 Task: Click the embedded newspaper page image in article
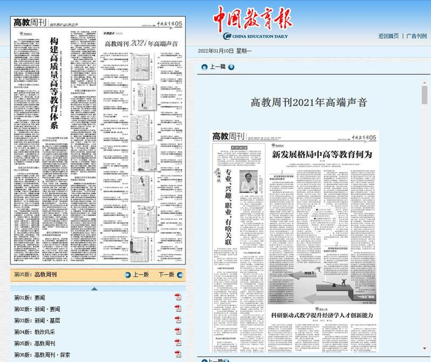tap(294, 241)
